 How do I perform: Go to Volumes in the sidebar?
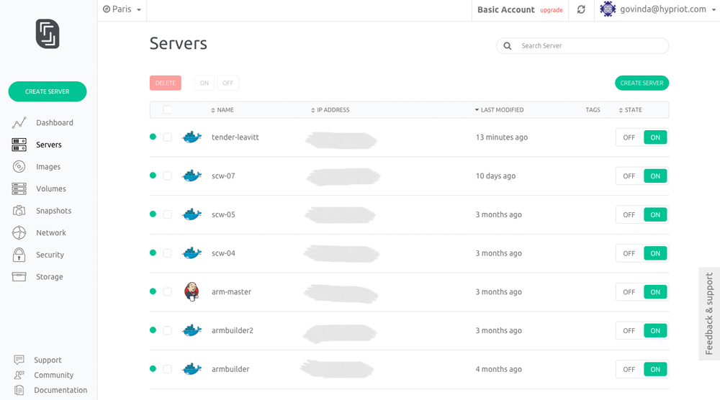(50, 189)
